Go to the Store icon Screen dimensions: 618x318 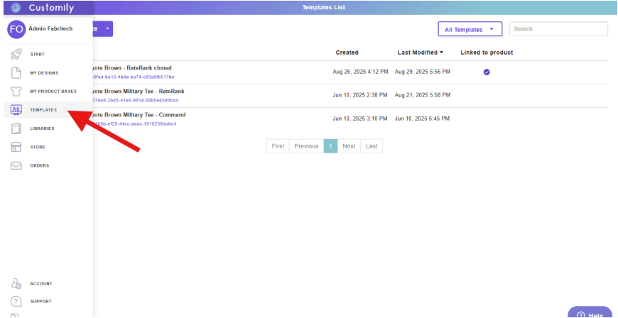[x=16, y=147]
